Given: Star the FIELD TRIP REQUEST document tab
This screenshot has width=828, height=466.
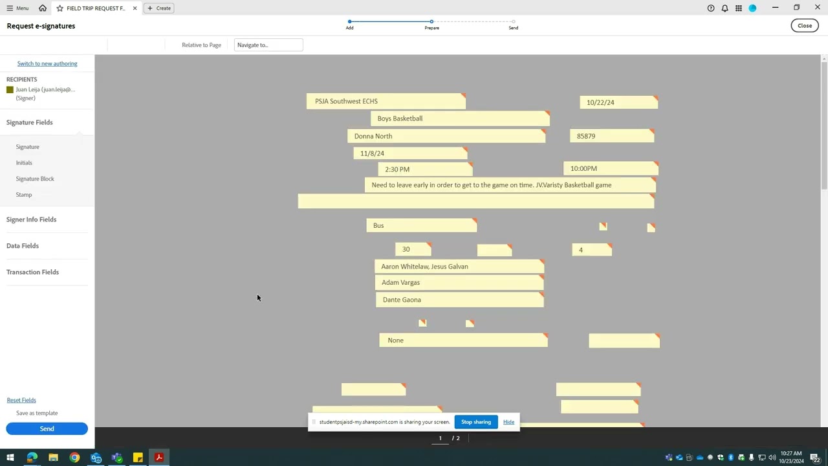Looking at the screenshot, I should [60, 8].
